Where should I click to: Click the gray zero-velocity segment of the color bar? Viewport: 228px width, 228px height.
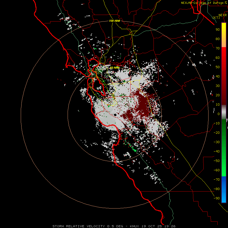[224, 112]
